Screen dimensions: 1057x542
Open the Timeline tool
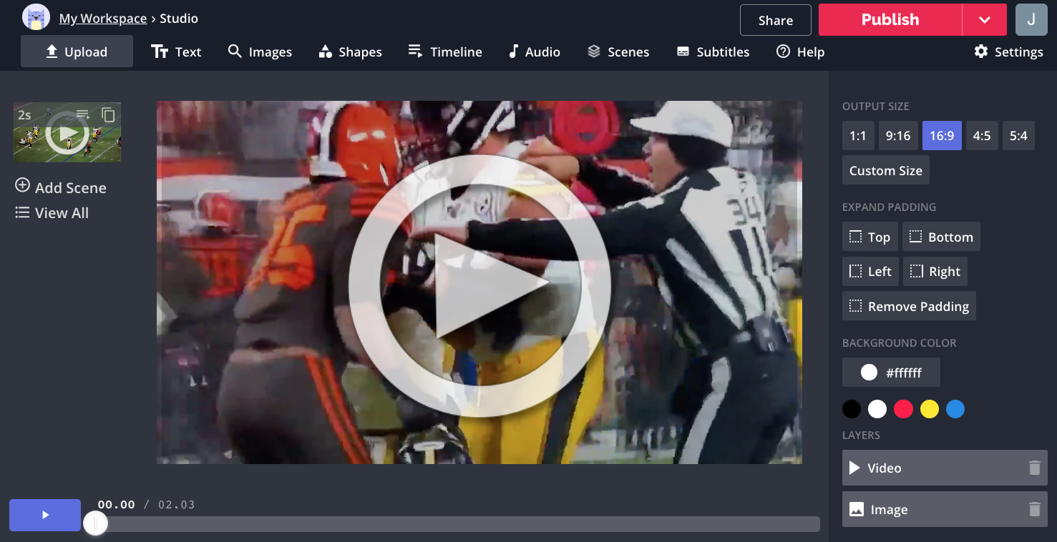445,51
